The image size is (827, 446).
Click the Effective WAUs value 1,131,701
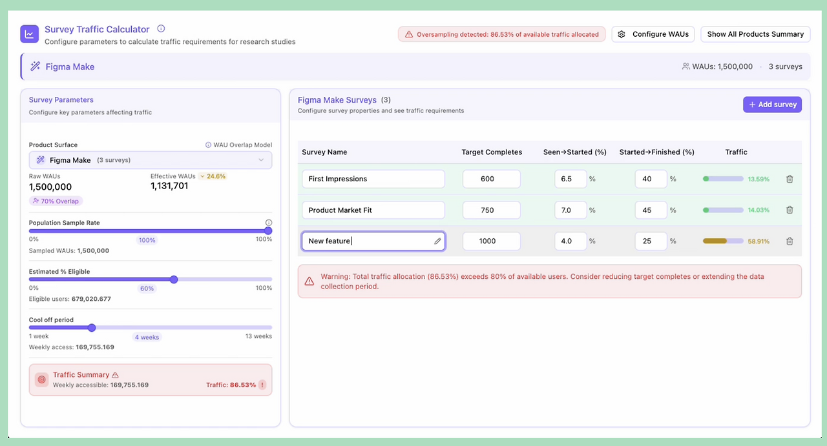(169, 186)
